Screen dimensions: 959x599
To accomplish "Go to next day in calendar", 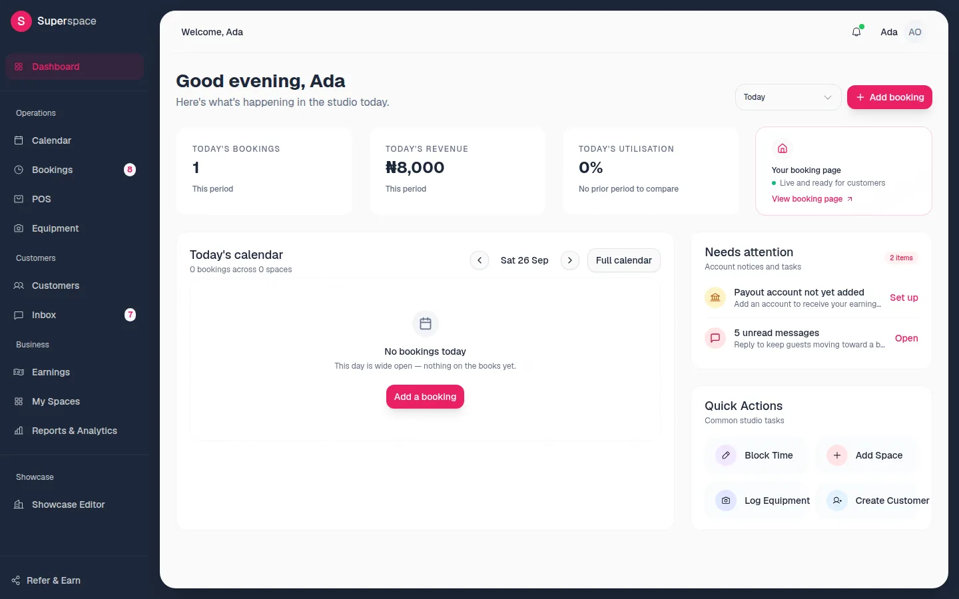I will 570,260.
